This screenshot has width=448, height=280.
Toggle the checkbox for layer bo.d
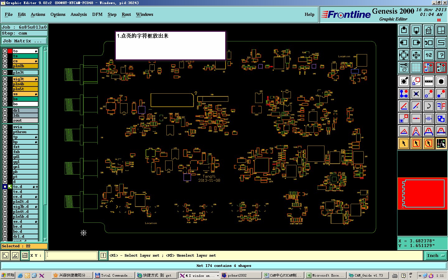point(5,231)
